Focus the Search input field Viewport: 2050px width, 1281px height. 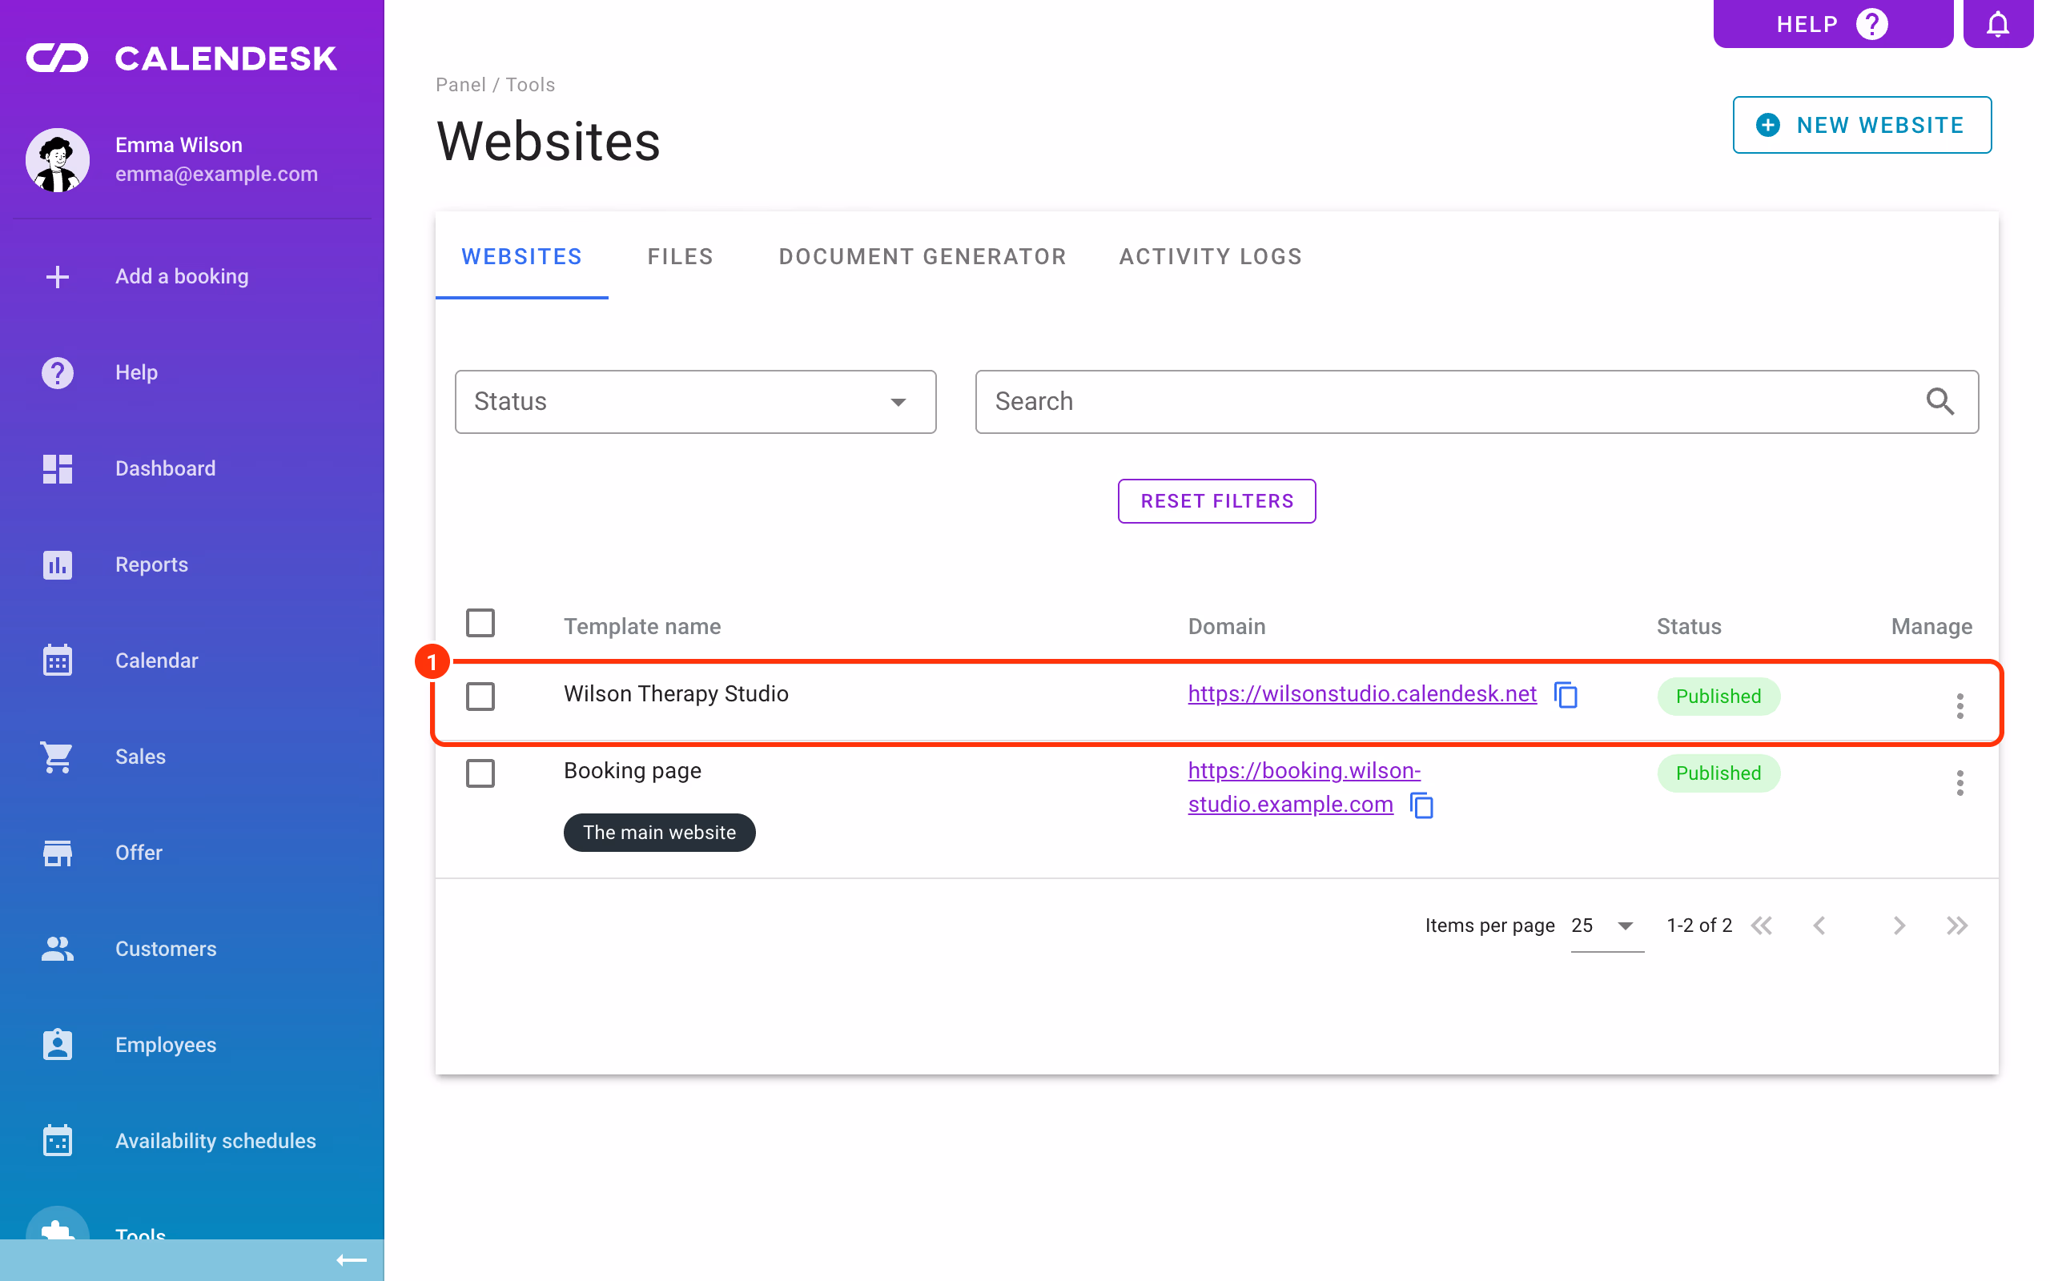pos(1477,402)
